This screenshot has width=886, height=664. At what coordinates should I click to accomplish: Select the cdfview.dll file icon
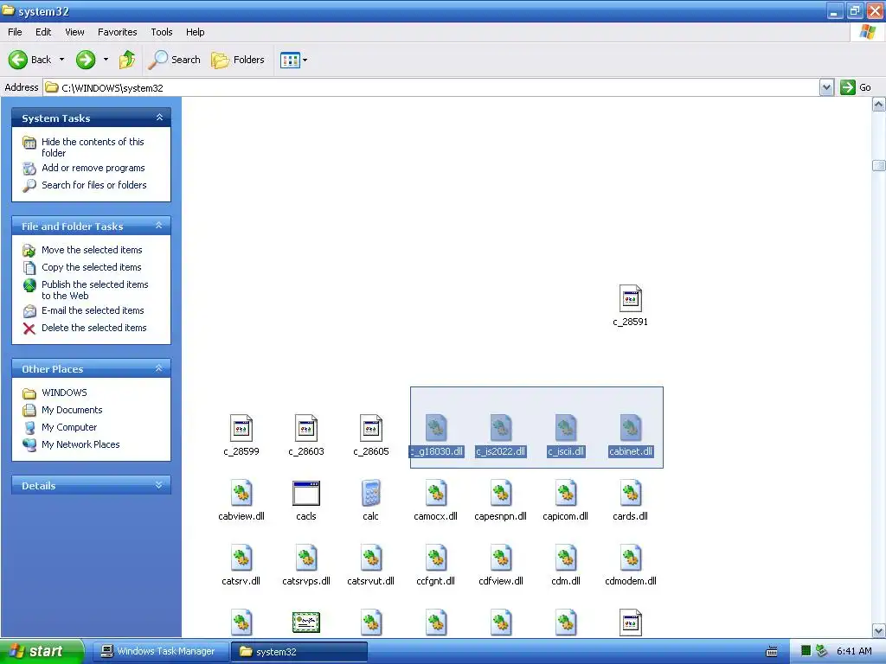coord(501,559)
